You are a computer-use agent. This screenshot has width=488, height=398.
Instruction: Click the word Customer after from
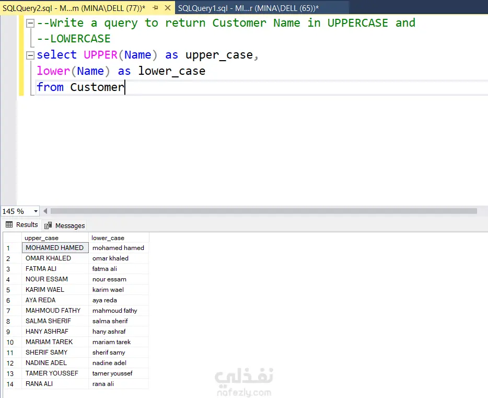(97, 87)
